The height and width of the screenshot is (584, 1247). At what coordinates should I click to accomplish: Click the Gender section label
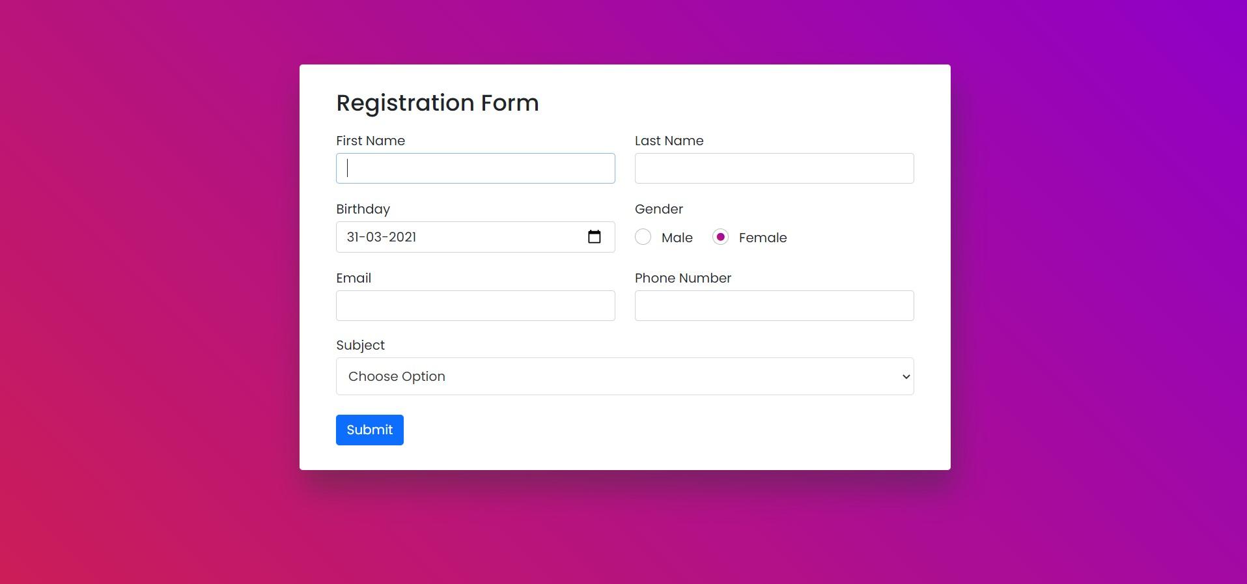658,209
